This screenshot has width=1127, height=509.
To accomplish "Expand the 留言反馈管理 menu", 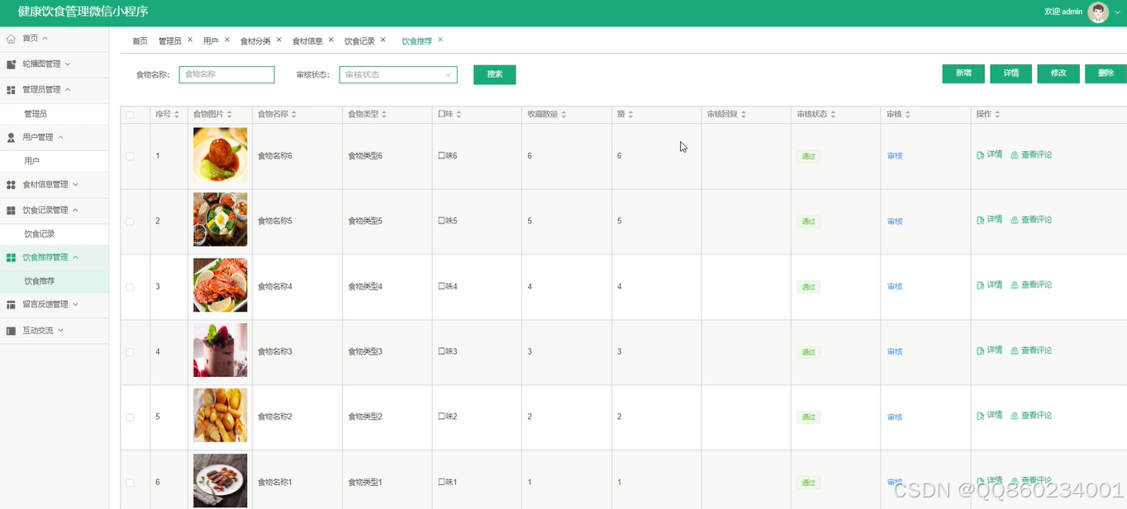I will [76, 304].
